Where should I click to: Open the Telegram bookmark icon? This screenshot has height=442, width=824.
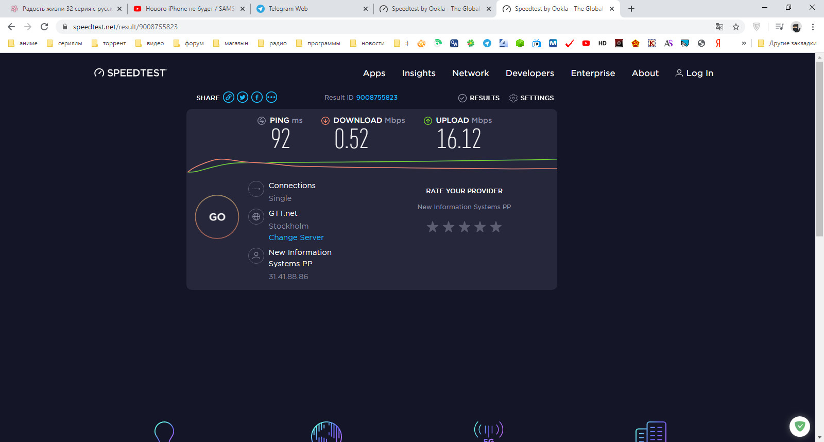pos(487,43)
